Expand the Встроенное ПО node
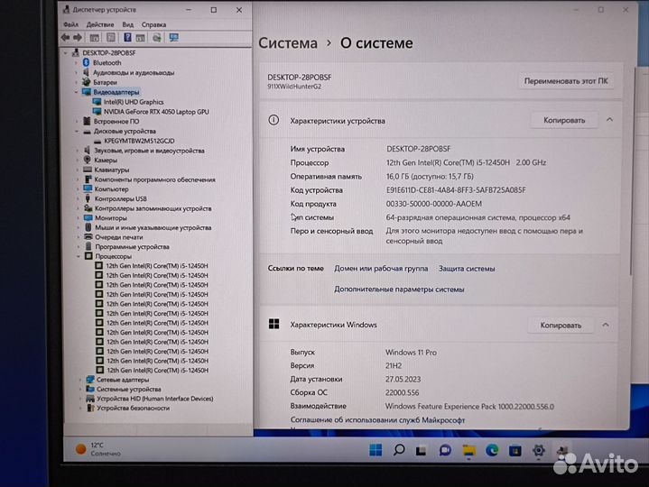 tap(77, 121)
